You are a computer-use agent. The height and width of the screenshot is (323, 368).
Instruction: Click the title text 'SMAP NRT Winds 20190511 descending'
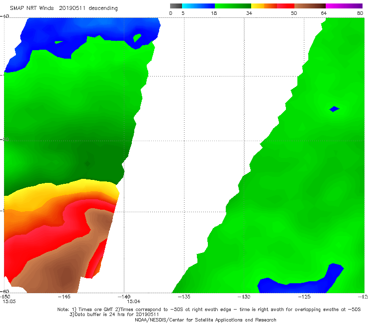[64, 8]
